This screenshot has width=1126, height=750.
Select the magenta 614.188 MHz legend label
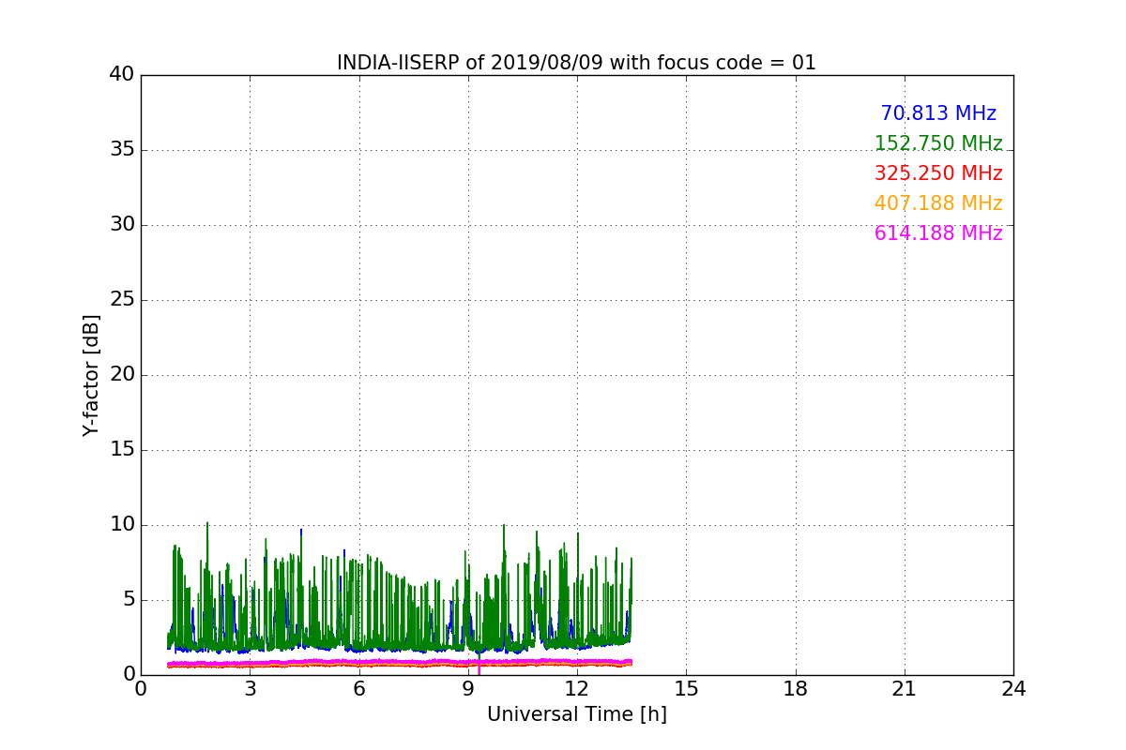(x=938, y=233)
